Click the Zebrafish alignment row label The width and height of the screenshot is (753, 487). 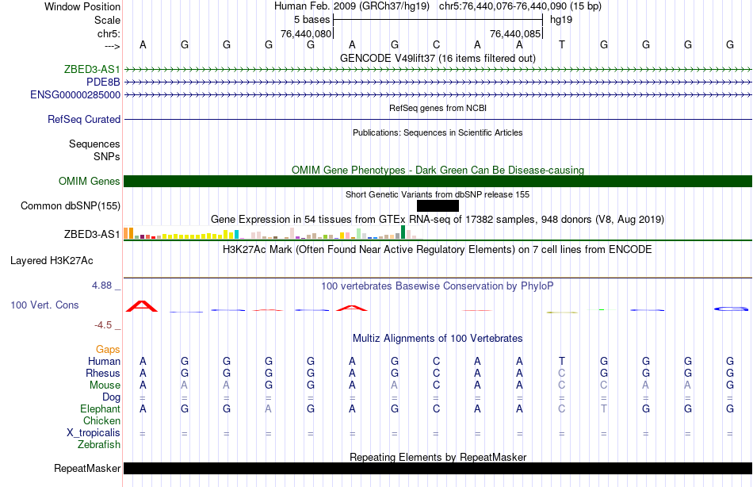tap(99, 445)
